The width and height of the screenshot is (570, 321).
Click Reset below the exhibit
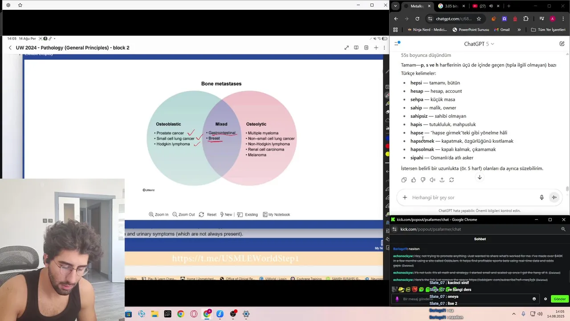pos(208,214)
